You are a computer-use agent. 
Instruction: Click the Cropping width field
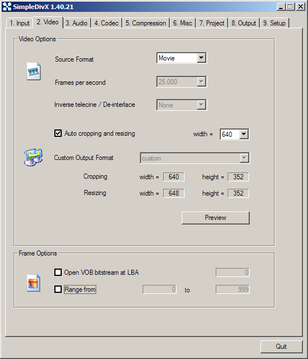[x=174, y=177]
